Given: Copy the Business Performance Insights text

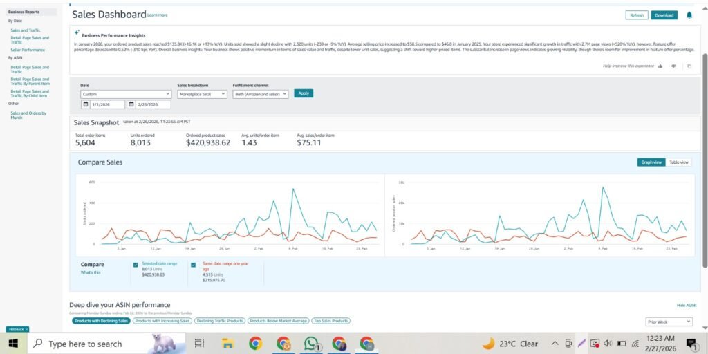Looking at the screenshot, I should coord(689,66).
